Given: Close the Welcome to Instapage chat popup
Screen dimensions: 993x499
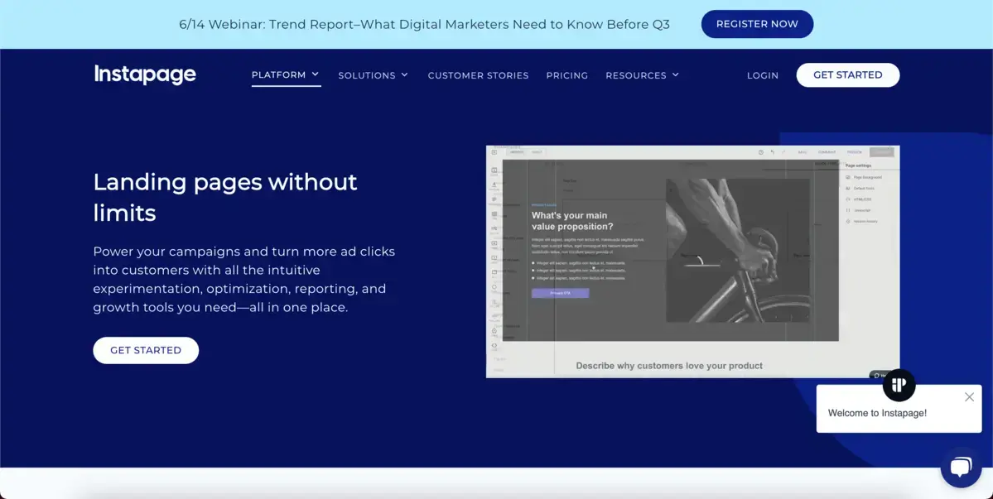Looking at the screenshot, I should point(970,397).
